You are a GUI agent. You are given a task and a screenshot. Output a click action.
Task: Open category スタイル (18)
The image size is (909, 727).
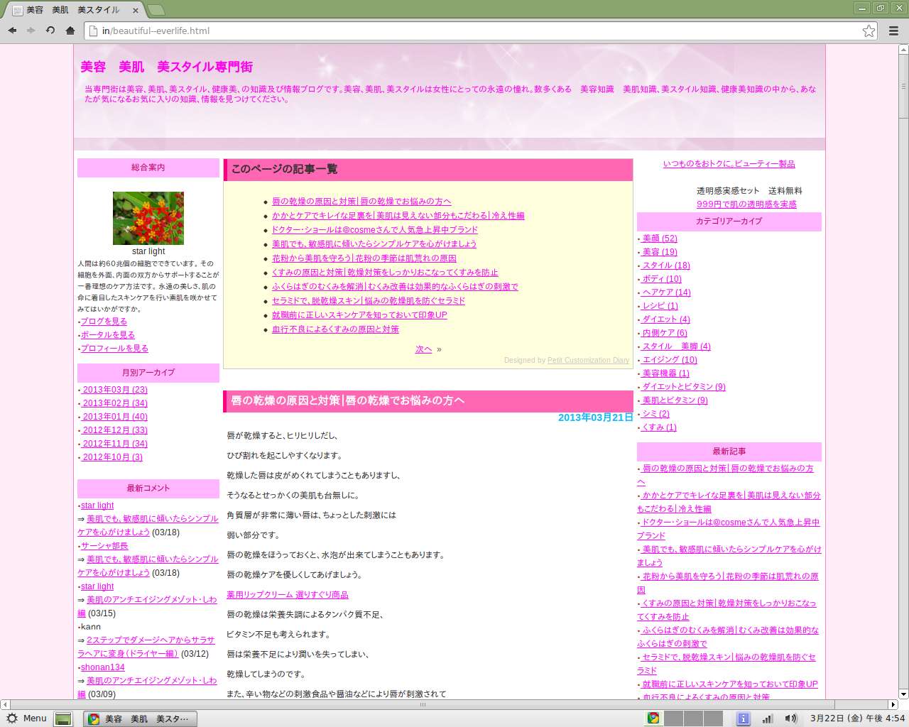point(666,266)
